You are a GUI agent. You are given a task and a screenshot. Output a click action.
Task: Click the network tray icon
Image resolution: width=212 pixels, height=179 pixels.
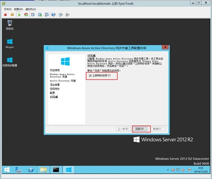coord(178,170)
